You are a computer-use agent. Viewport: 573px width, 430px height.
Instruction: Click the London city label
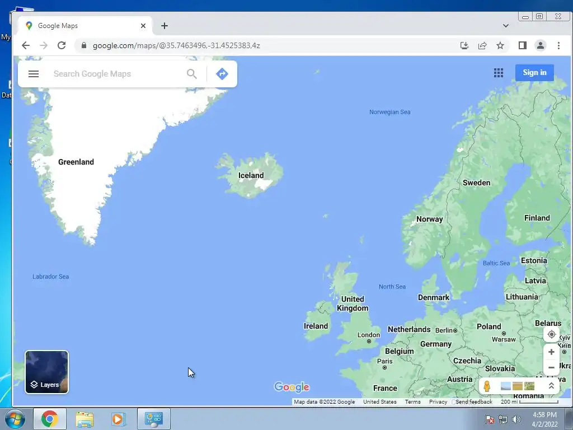coord(368,335)
